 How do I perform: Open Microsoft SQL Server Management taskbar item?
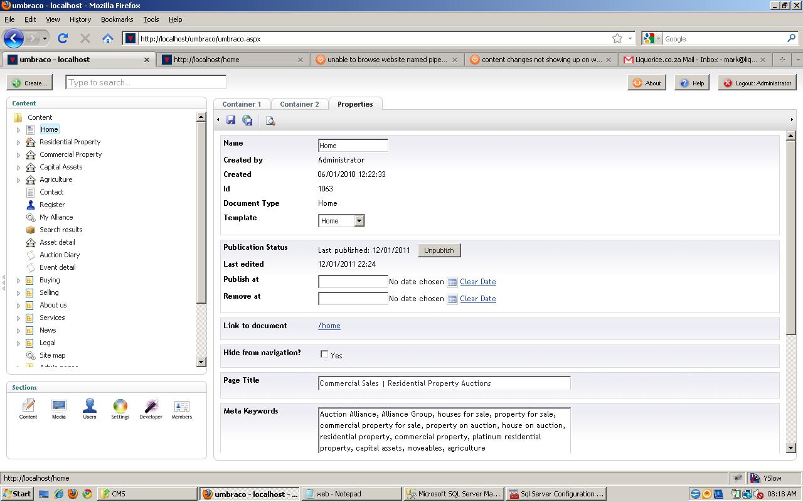(x=454, y=494)
